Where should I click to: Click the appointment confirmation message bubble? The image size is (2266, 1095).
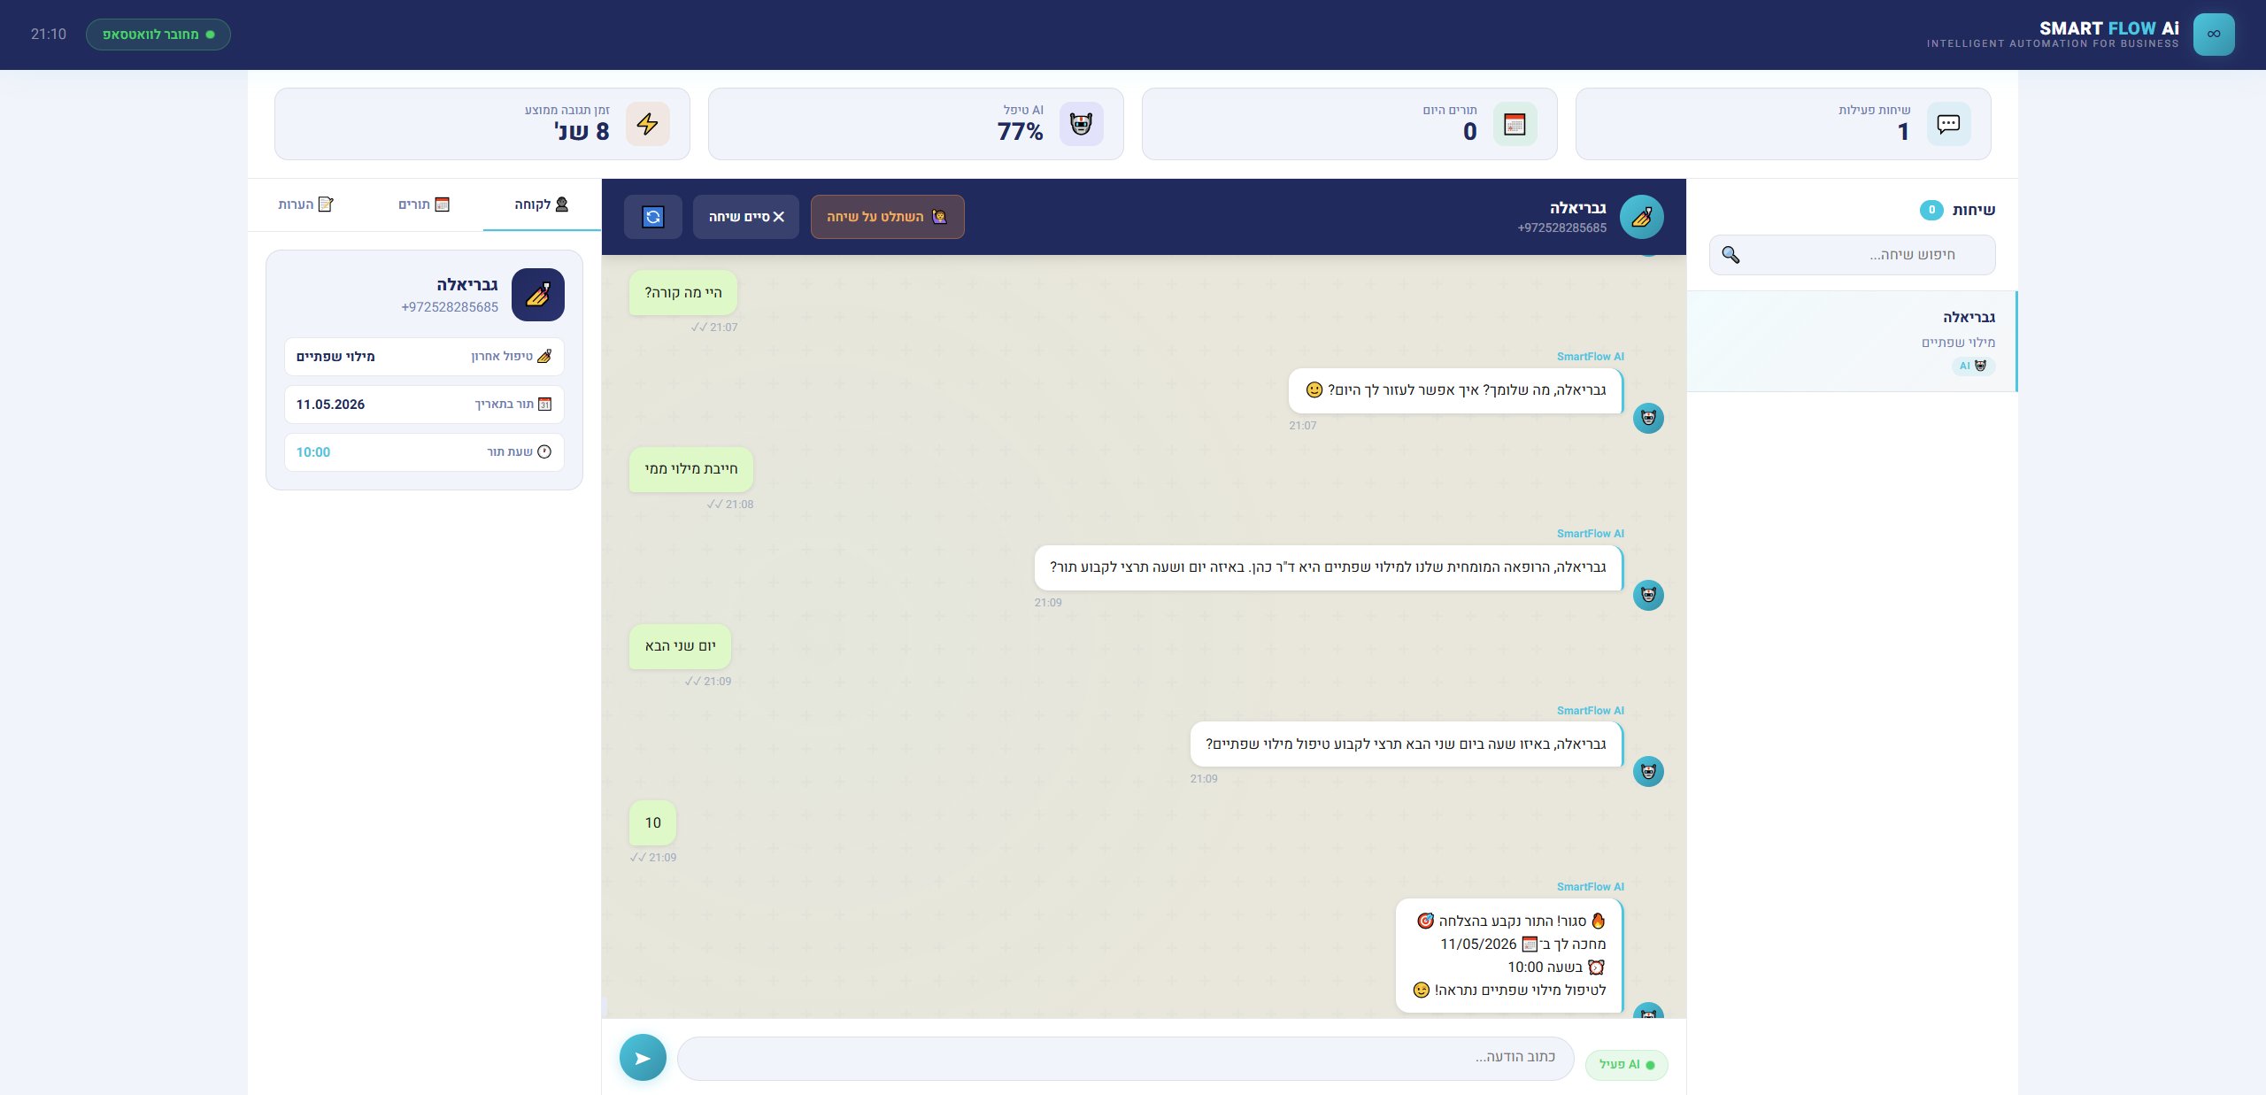click(x=1509, y=956)
